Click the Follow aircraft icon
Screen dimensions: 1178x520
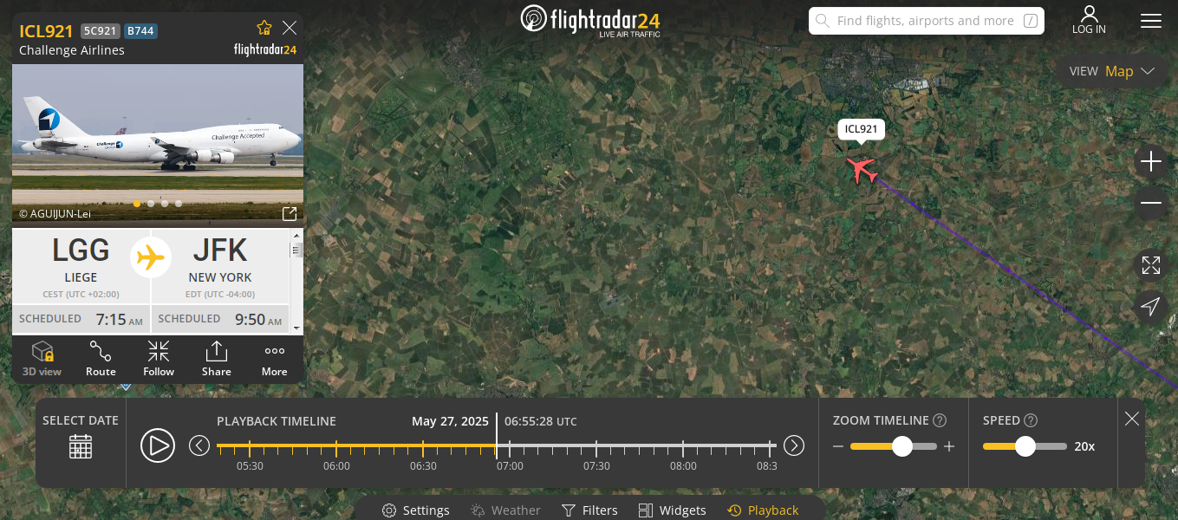coord(159,359)
